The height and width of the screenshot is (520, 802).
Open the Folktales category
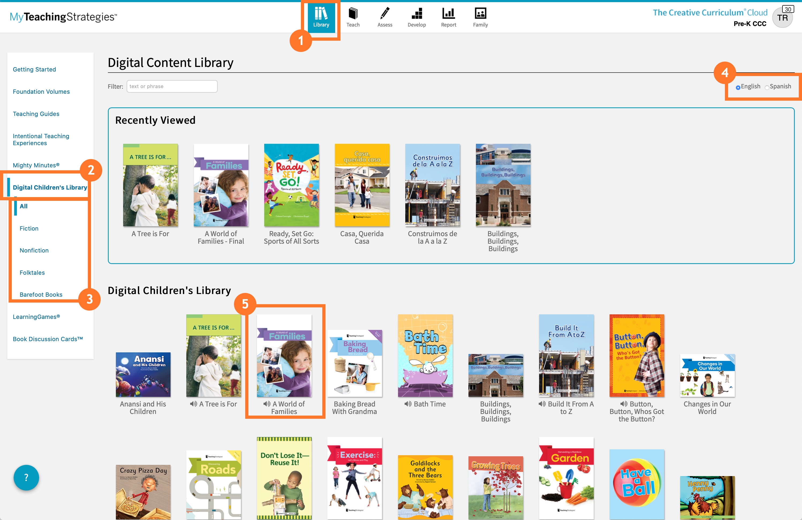coord(32,272)
